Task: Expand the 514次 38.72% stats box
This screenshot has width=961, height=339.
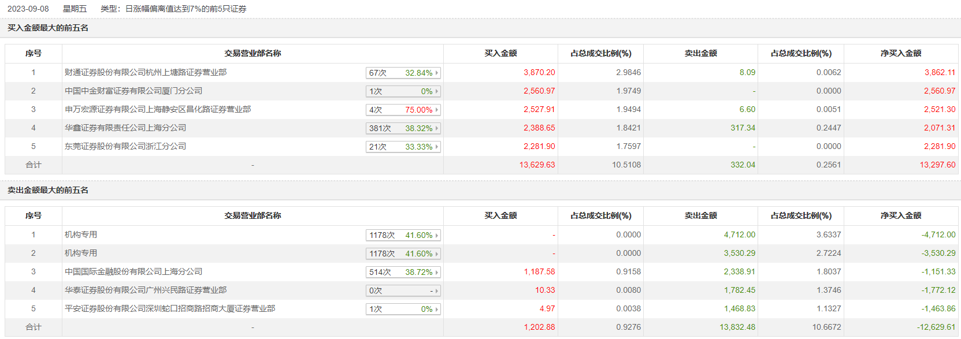Action: (x=403, y=272)
